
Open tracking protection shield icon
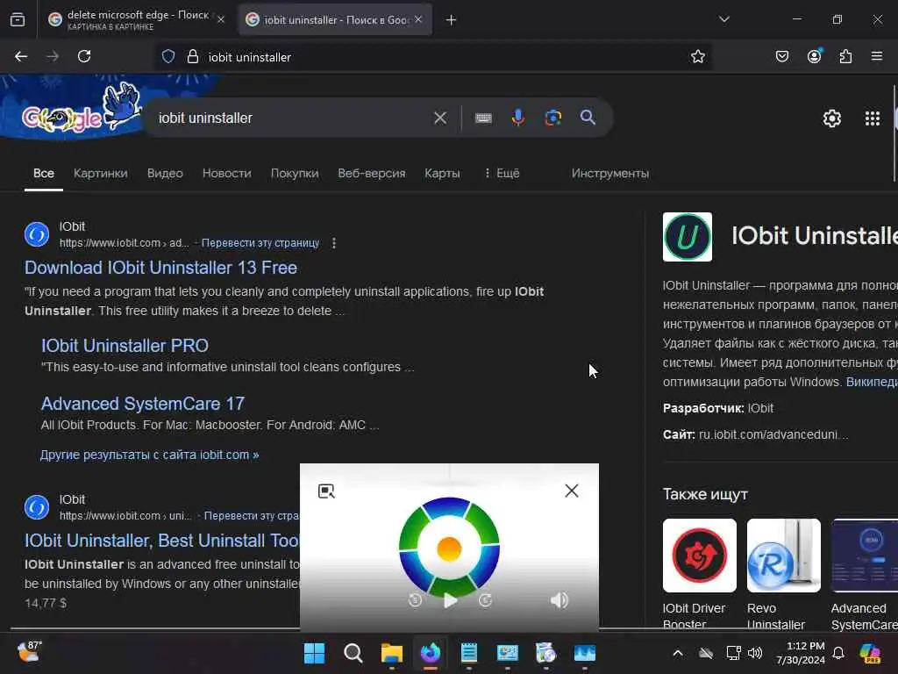(167, 56)
